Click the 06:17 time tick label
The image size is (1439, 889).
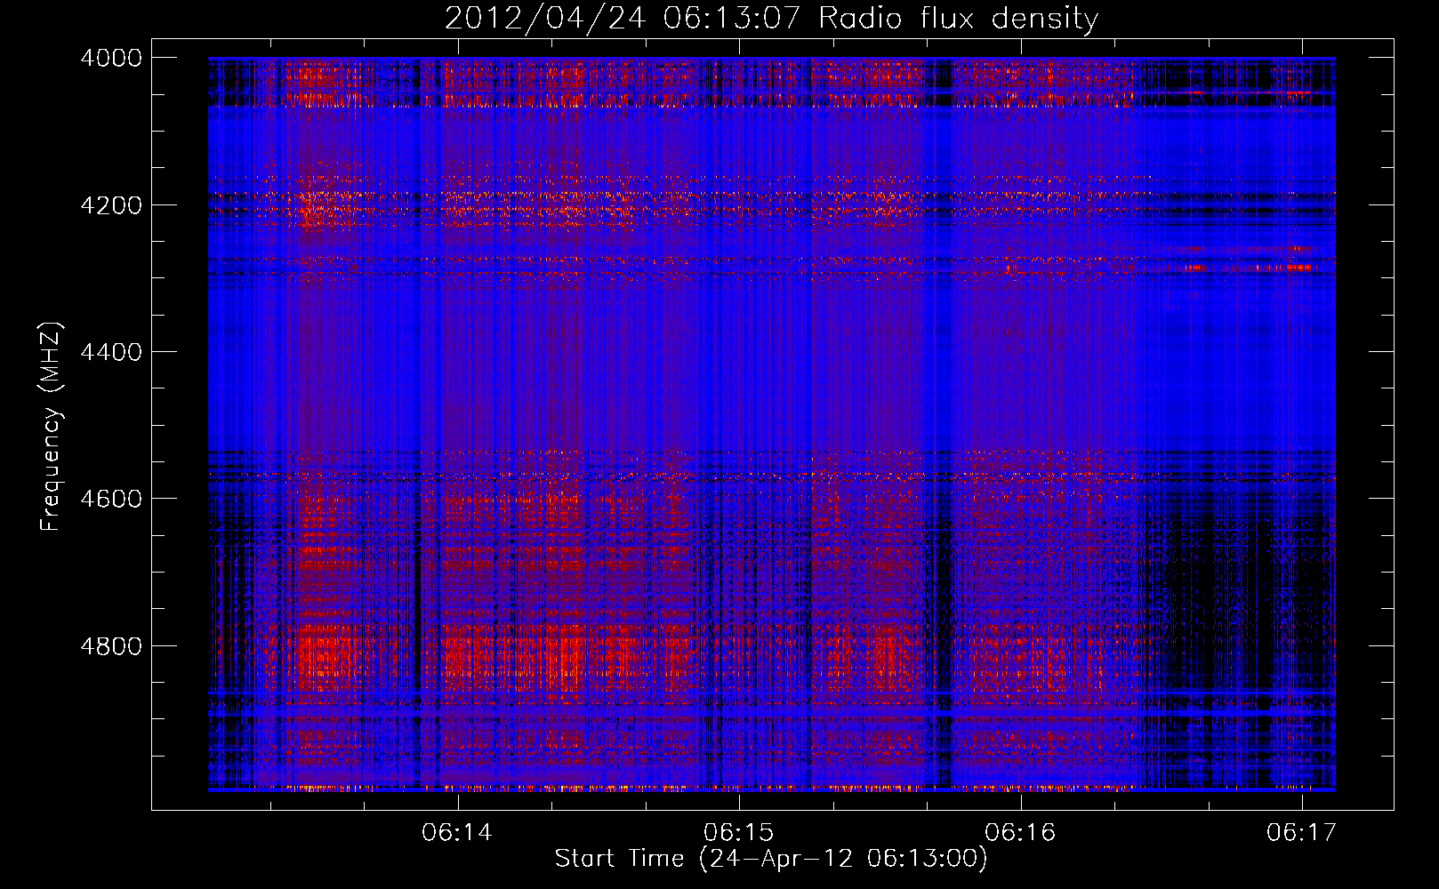[x=1302, y=832]
